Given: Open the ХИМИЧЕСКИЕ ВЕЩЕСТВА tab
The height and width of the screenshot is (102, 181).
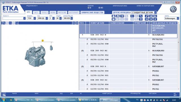Looking at the screenshot, I should (x=92, y=12).
